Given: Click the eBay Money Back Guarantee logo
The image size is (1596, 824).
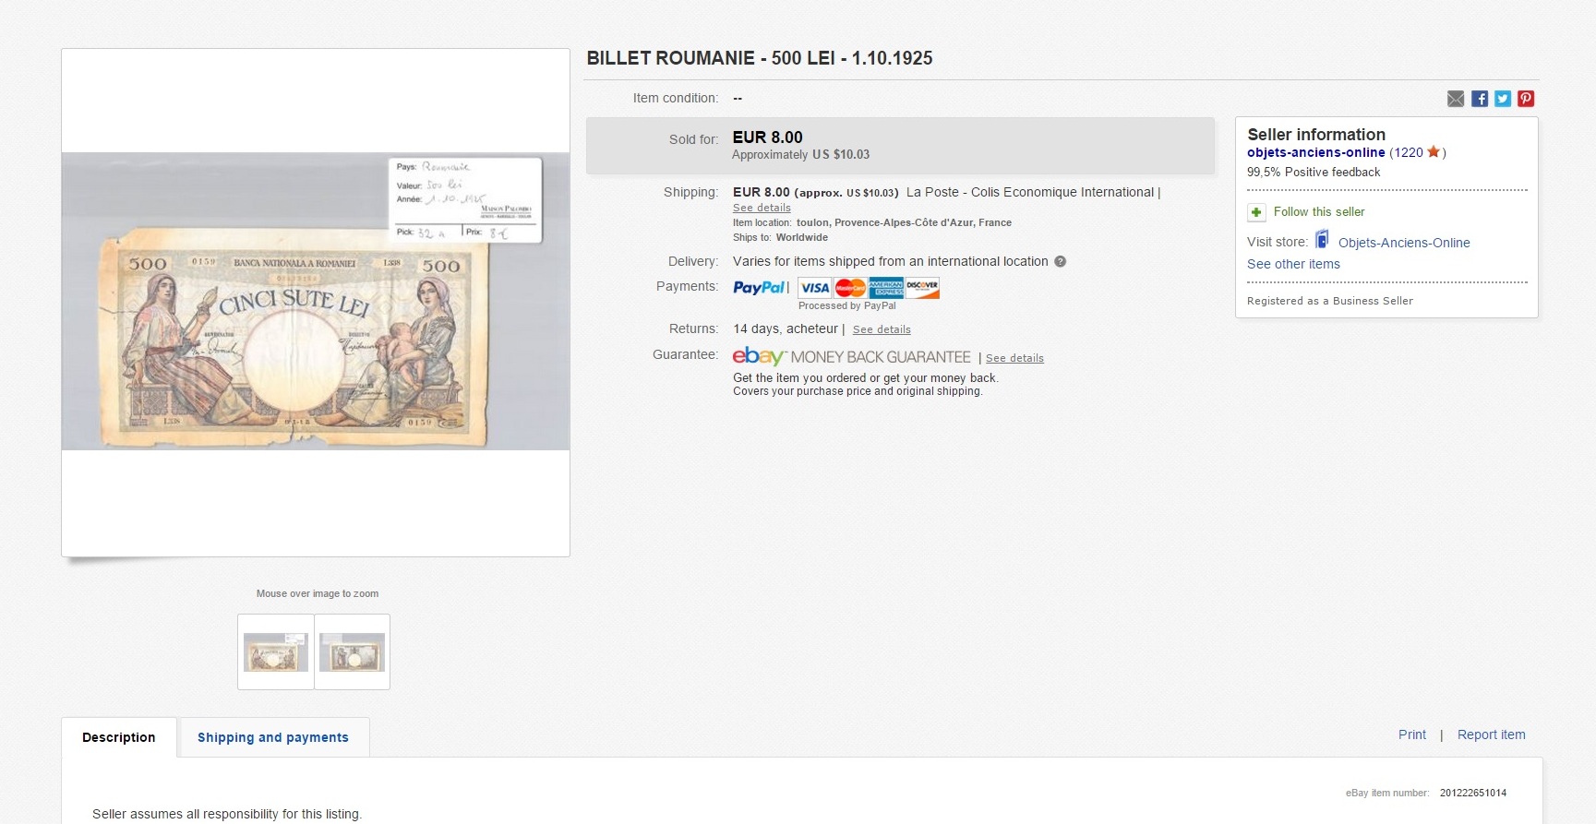Looking at the screenshot, I should point(851,357).
